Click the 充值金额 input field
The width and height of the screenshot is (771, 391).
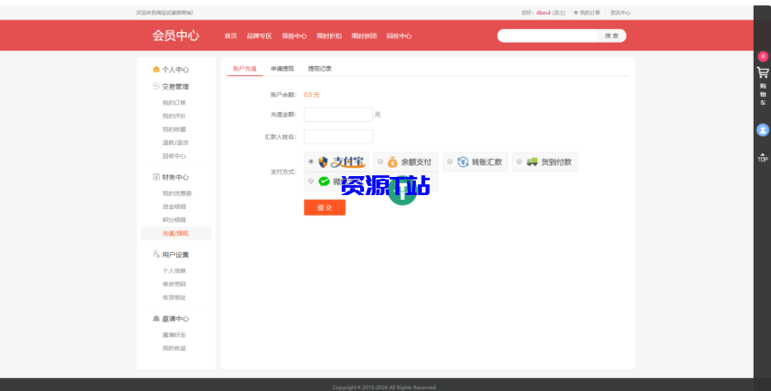pos(339,114)
